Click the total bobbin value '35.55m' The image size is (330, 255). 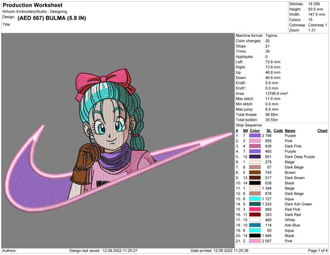(x=272, y=119)
